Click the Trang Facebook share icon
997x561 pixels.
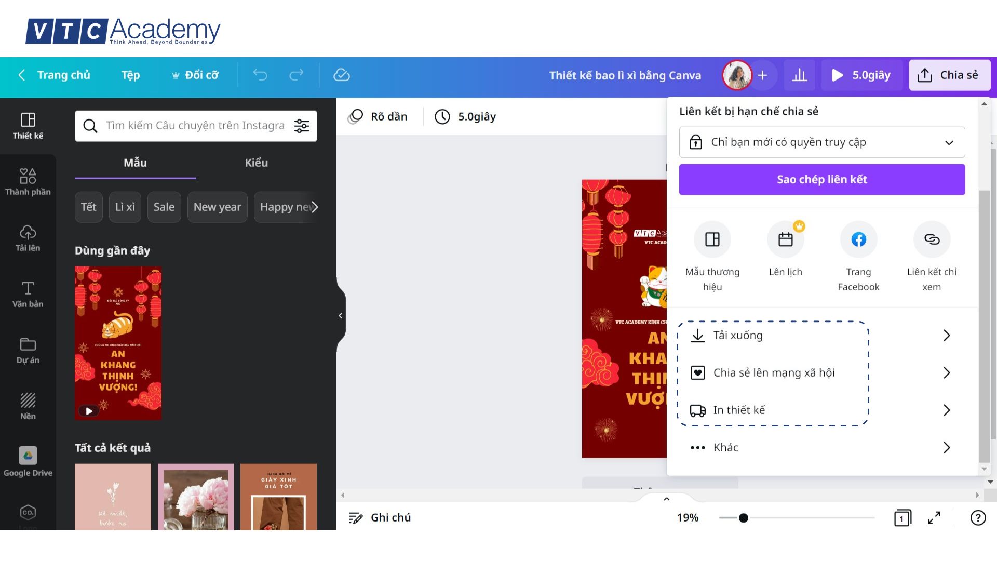(858, 239)
